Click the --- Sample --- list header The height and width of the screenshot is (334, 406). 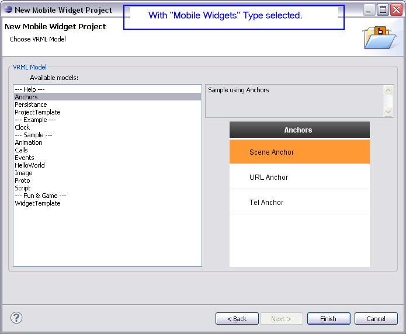(107, 135)
